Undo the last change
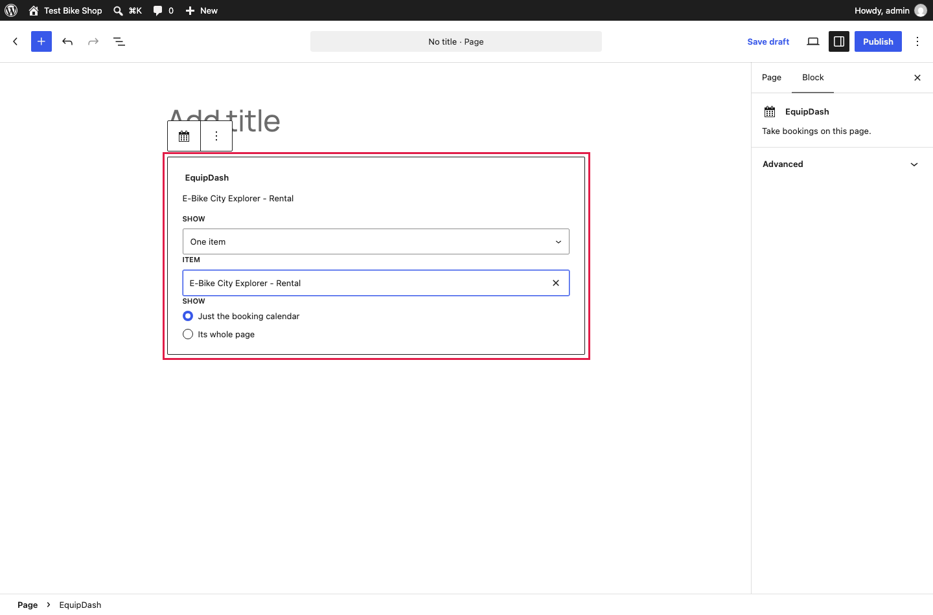 tap(67, 41)
